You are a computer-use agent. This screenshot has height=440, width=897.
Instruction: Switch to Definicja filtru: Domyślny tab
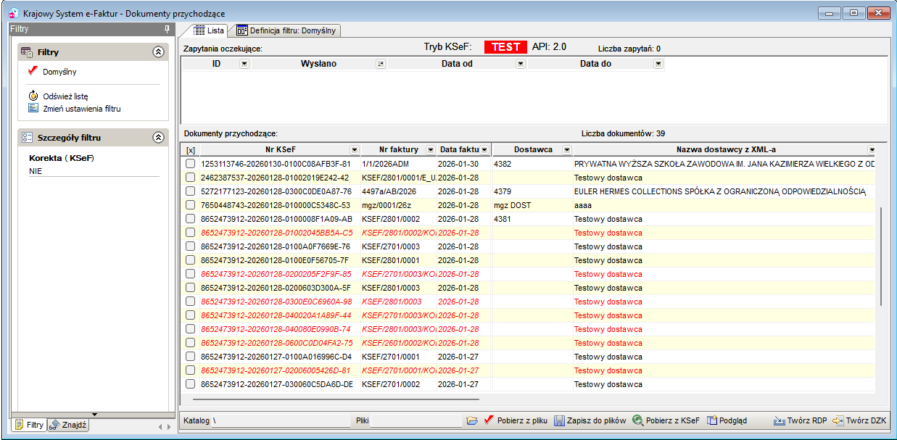pos(289,30)
